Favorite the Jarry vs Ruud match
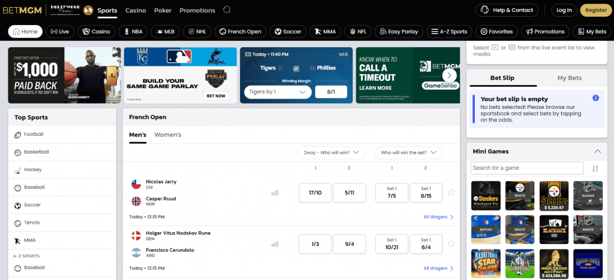 pos(451,192)
